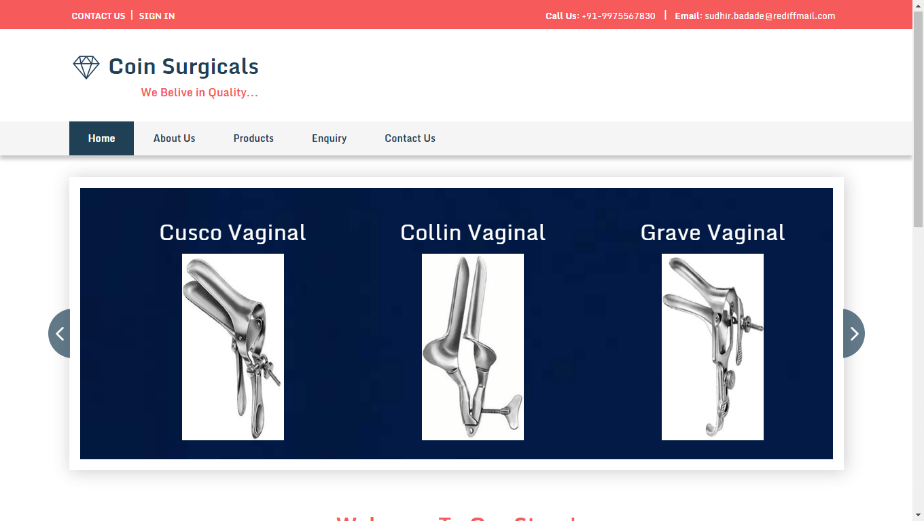Click Contact Us in main navigation
Viewport: 924px width, 521px height.
tap(410, 138)
